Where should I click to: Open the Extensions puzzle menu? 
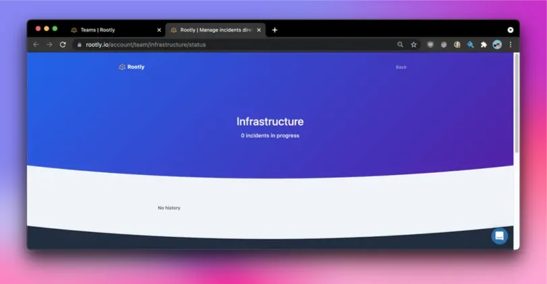pyautogui.click(x=484, y=44)
